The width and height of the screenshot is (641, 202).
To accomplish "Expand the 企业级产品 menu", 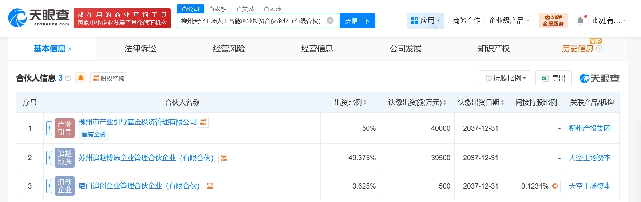I will [x=509, y=21].
